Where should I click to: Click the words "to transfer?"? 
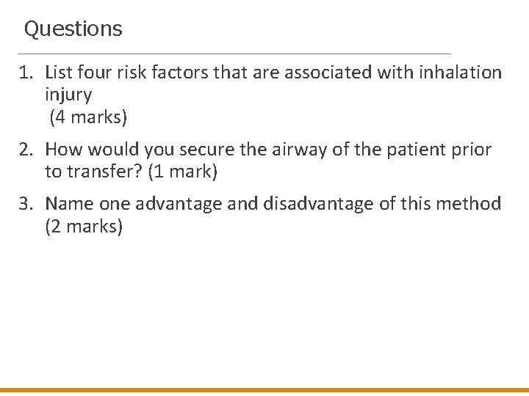[88, 172]
